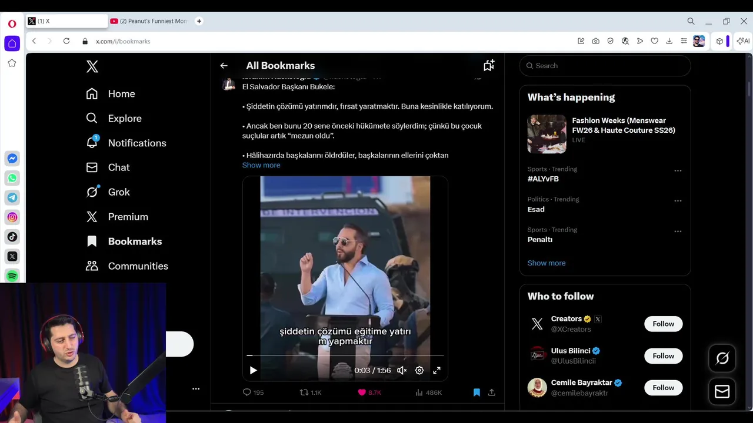Click the browser back arrow

34,41
